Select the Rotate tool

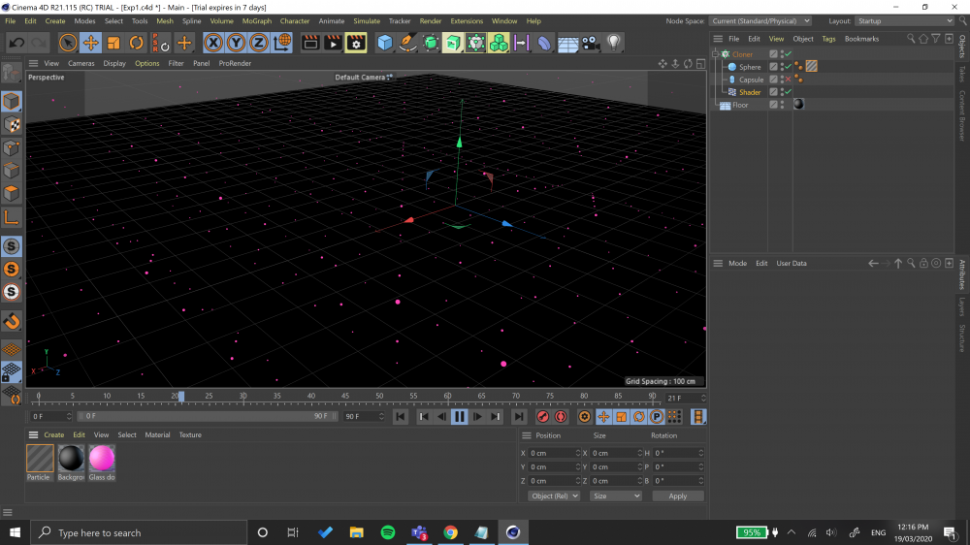[x=136, y=43]
